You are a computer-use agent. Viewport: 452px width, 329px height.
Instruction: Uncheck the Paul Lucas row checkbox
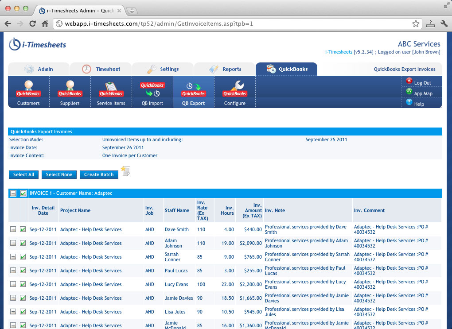(23, 271)
